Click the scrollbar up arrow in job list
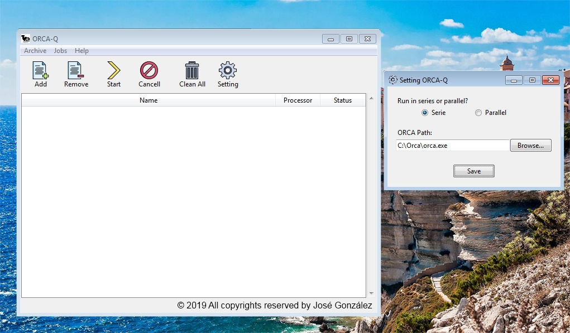The image size is (570, 333). pos(371,99)
